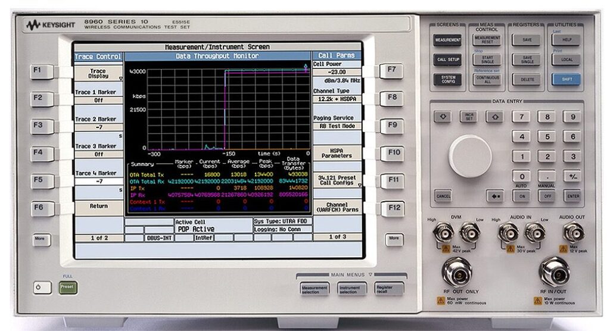Touch the round data entry knob
The width and height of the screenshot is (610, 331).
[x=470, y=156]
